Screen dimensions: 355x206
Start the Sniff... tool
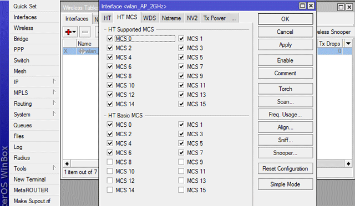pos(285,140)
